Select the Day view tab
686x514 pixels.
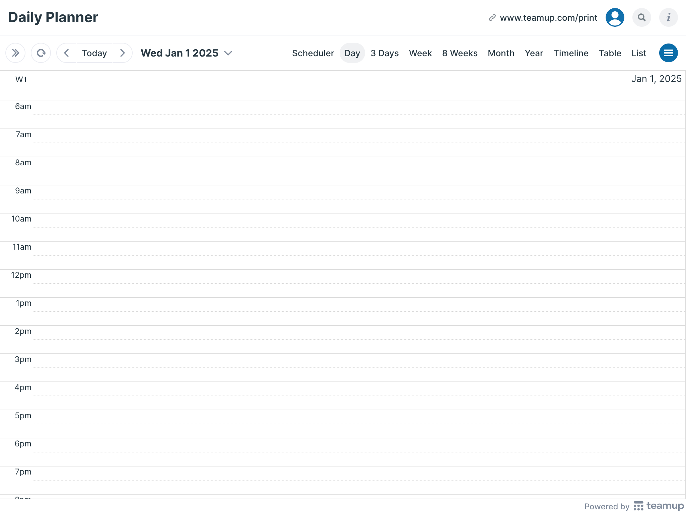click(352, 53)
